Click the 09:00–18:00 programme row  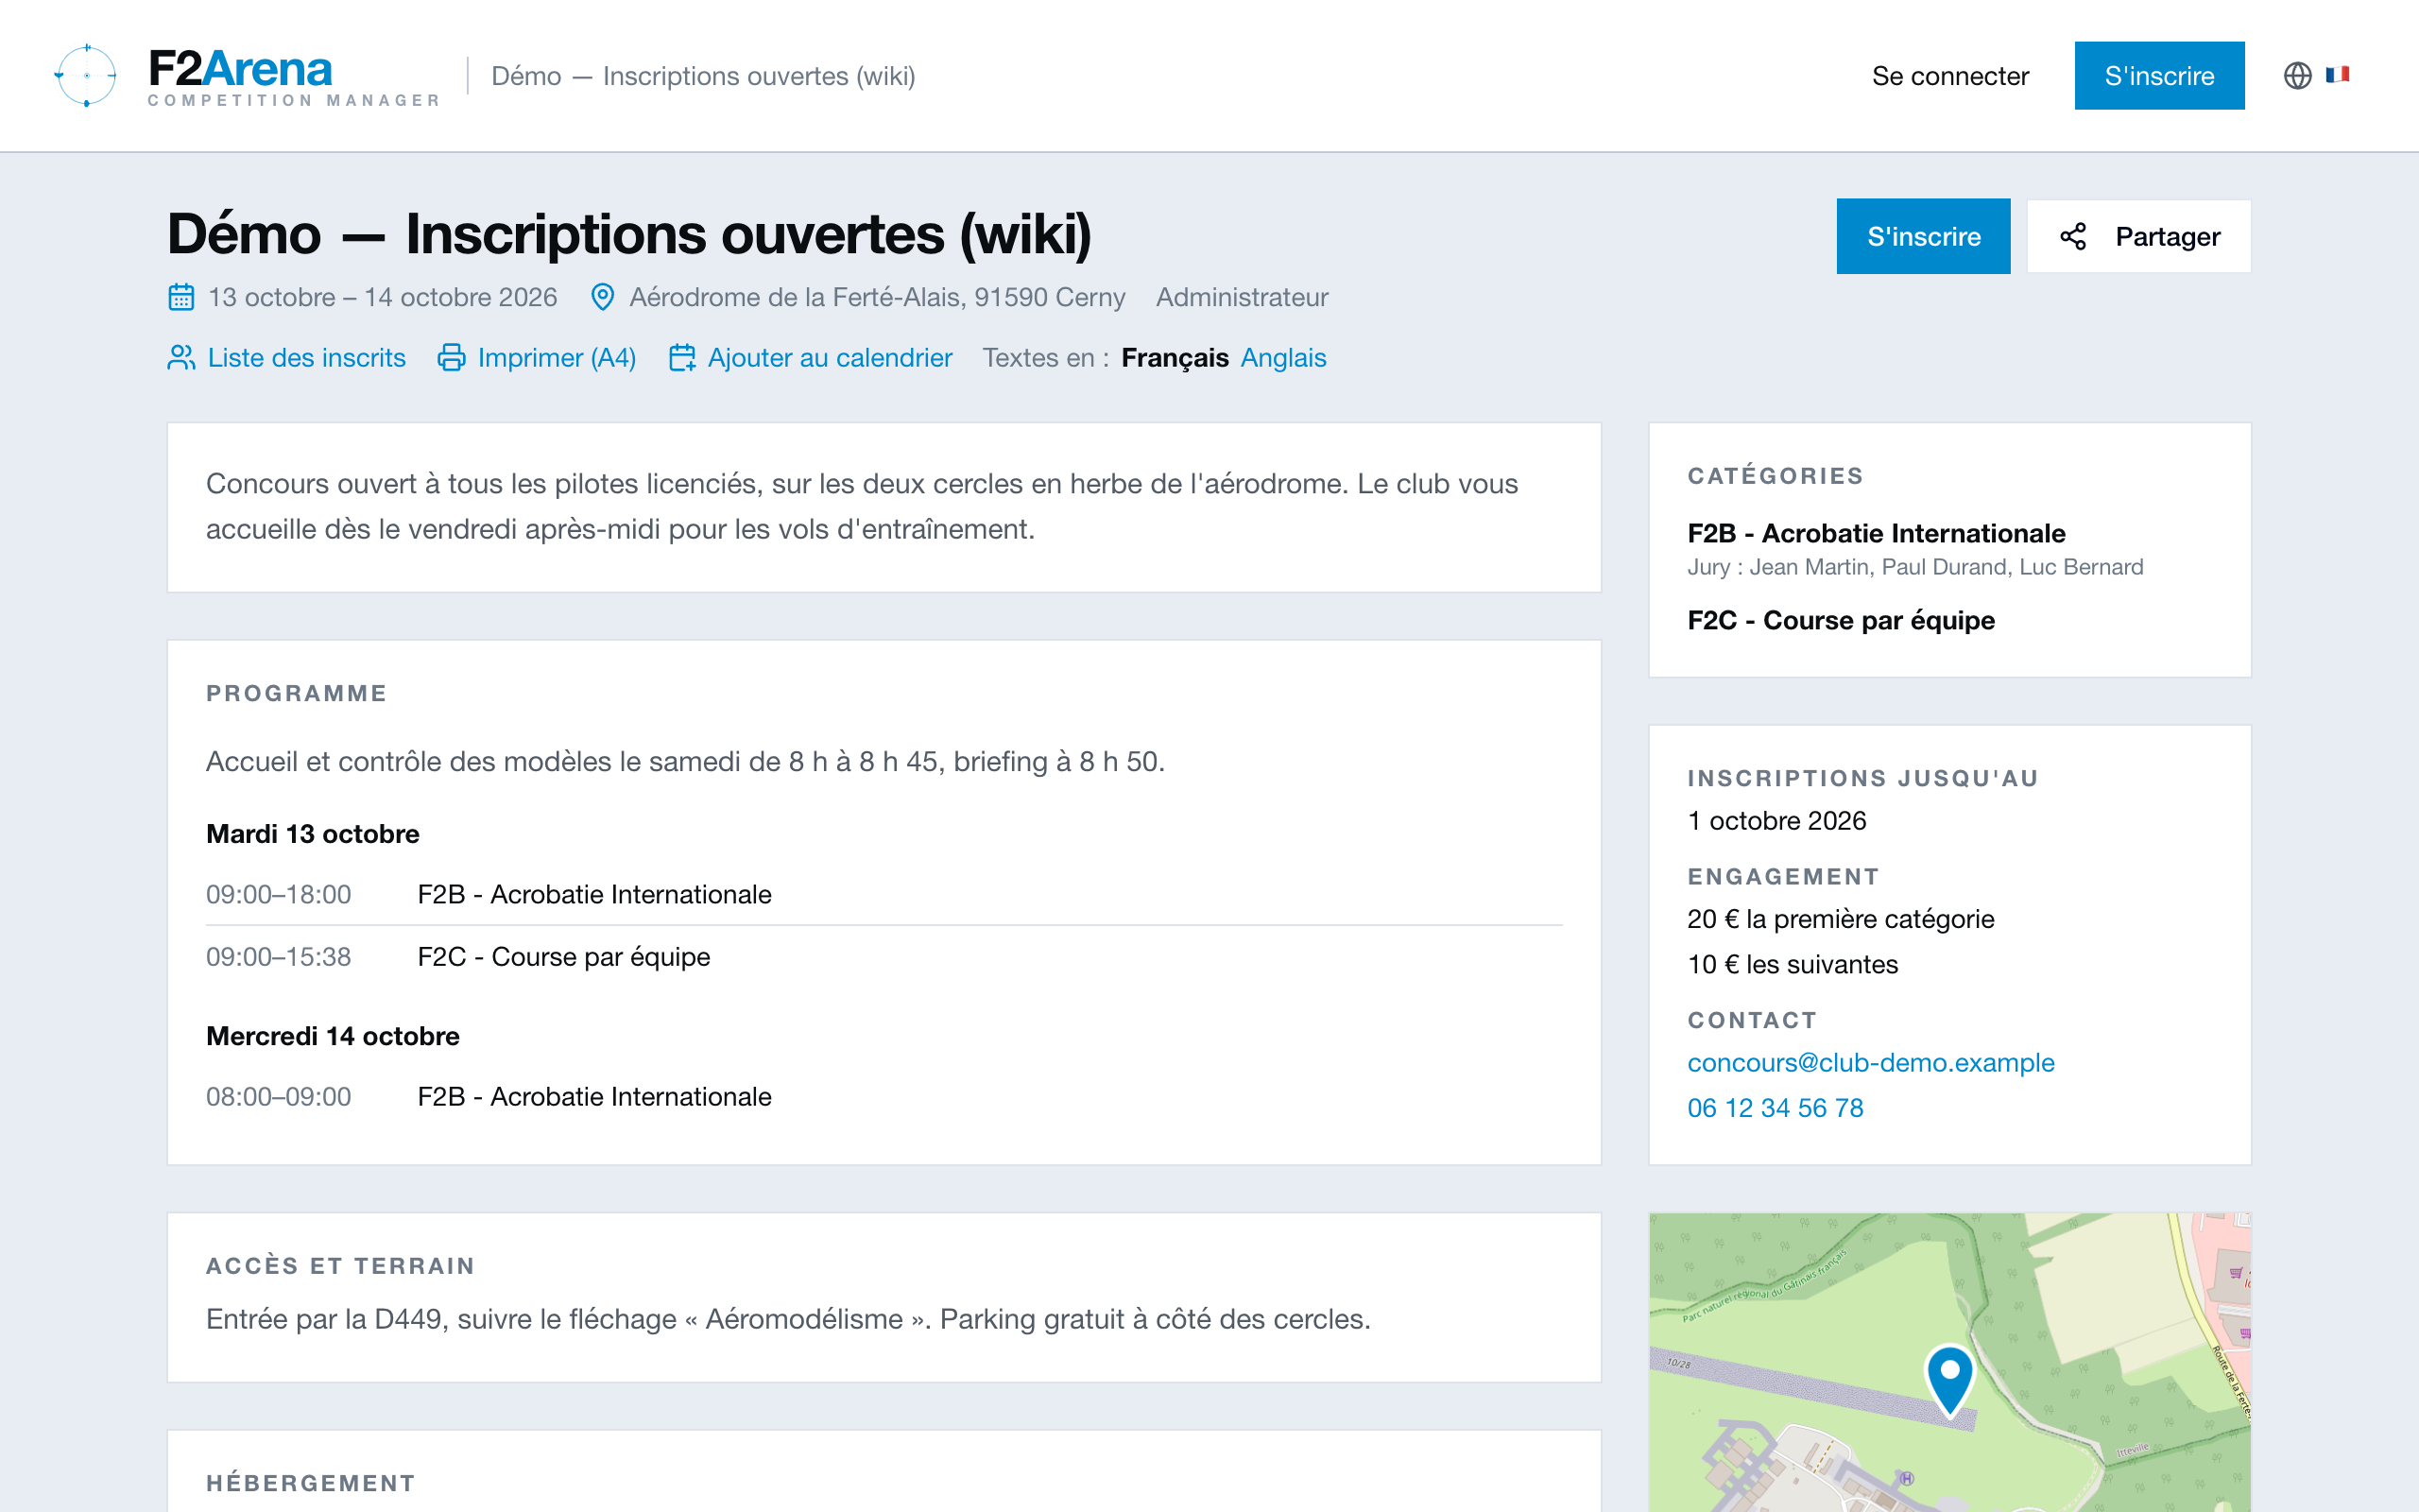(x=884, y=894)
